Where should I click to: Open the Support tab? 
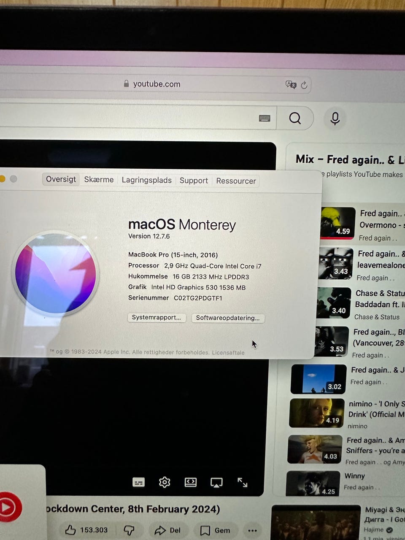(x=194, y=181)
